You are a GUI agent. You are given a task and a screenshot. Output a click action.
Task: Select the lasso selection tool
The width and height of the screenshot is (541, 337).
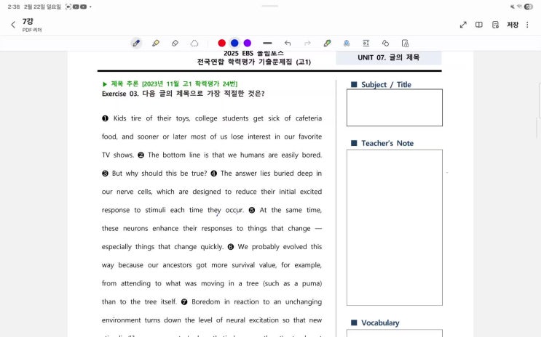(194, 44)
